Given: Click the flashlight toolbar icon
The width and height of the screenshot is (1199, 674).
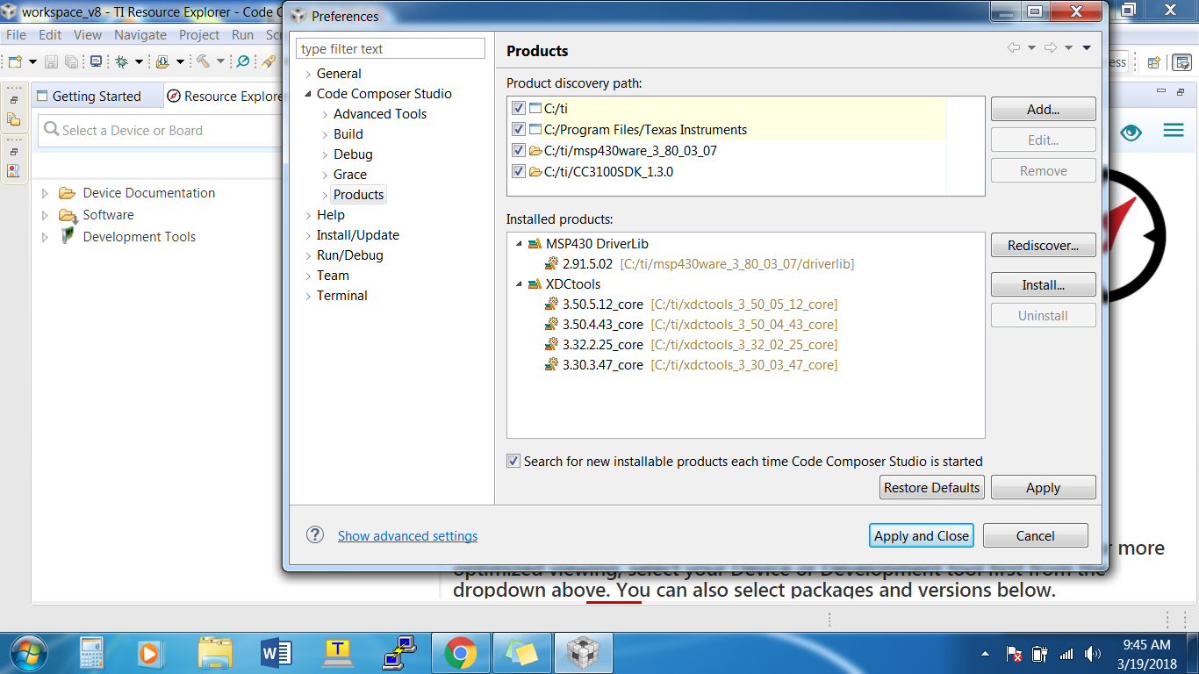Looking at the screenshot, I should [269, 61].
